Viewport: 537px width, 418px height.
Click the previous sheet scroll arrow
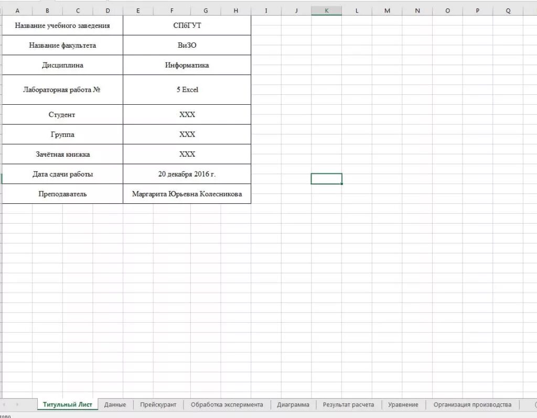click(4, 404)
